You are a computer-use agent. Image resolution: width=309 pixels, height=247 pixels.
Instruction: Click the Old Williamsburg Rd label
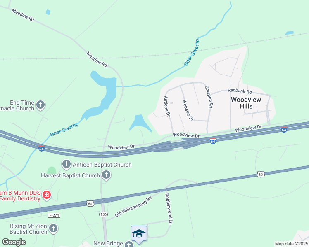[133, 206]
